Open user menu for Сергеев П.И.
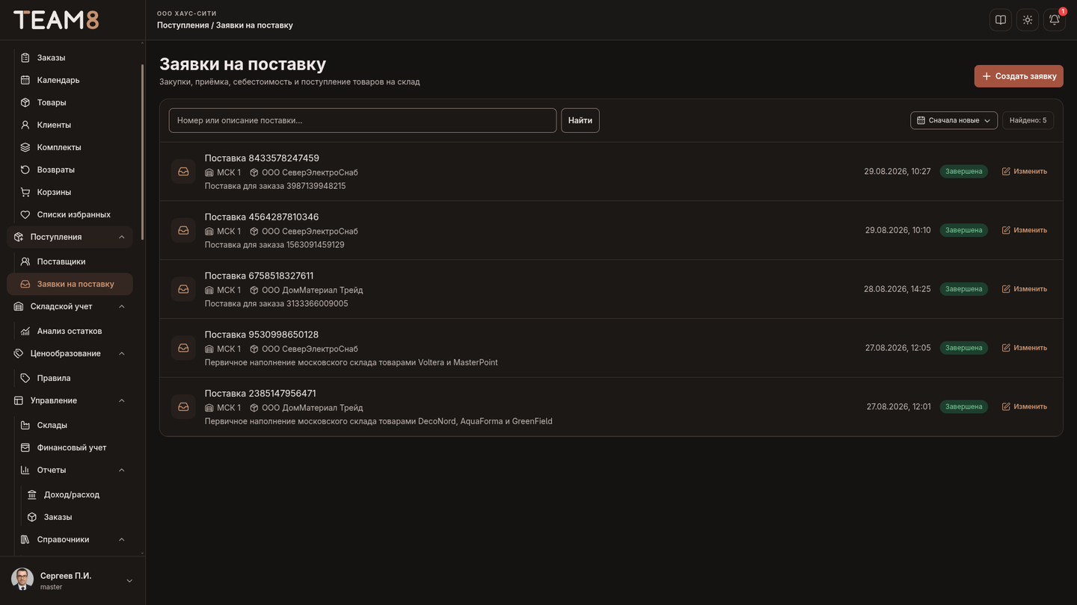Screen dimensions: 1077x605 73,580
